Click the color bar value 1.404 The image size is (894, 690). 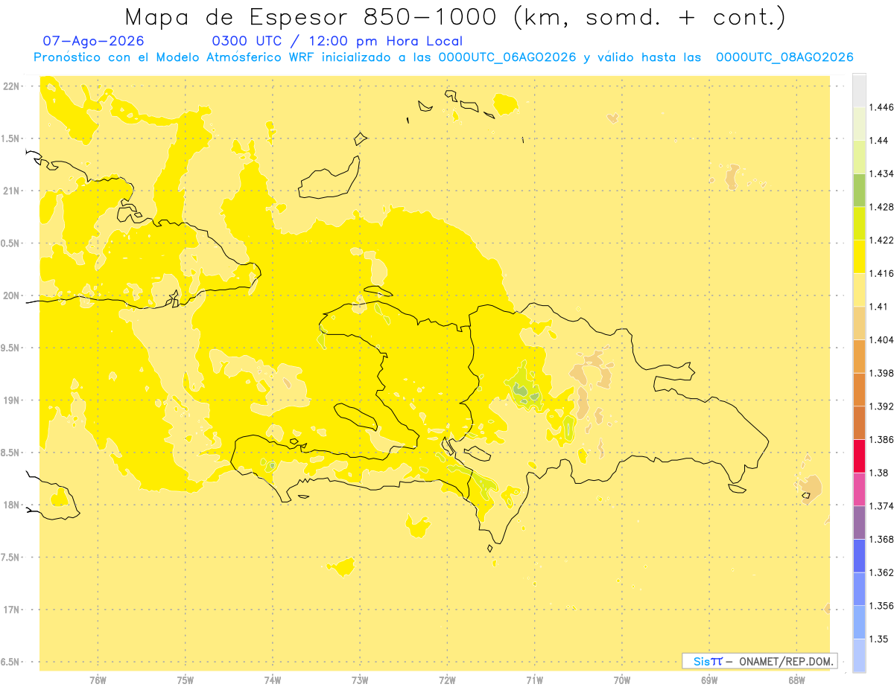tap(881, 339)
